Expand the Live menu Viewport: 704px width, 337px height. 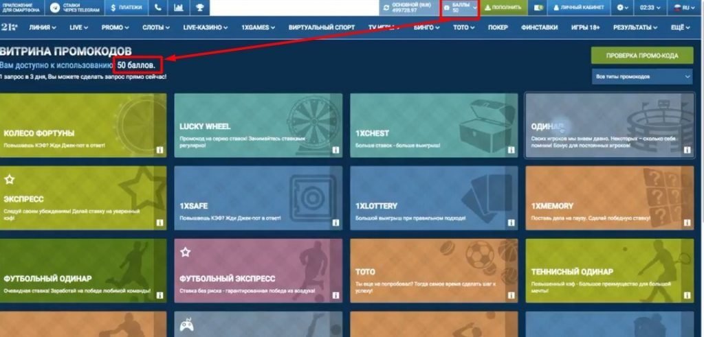(78, 27)
